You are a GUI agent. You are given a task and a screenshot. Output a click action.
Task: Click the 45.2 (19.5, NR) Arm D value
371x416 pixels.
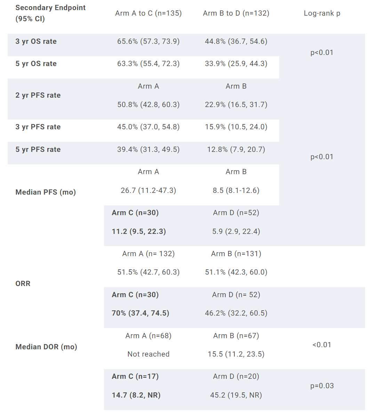coord(236,395)
